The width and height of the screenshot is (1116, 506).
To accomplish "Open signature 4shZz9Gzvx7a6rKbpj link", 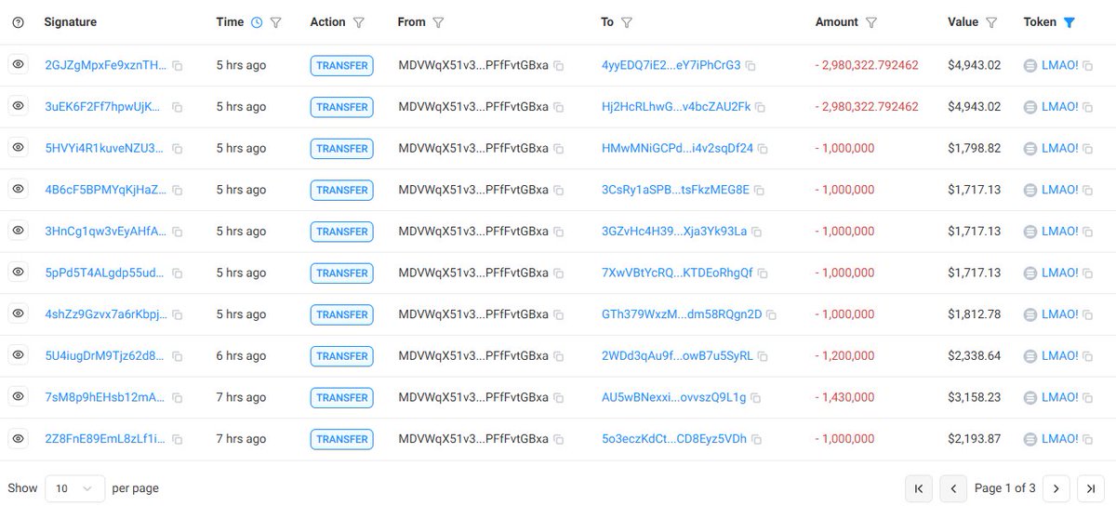I will click(105, 314).
